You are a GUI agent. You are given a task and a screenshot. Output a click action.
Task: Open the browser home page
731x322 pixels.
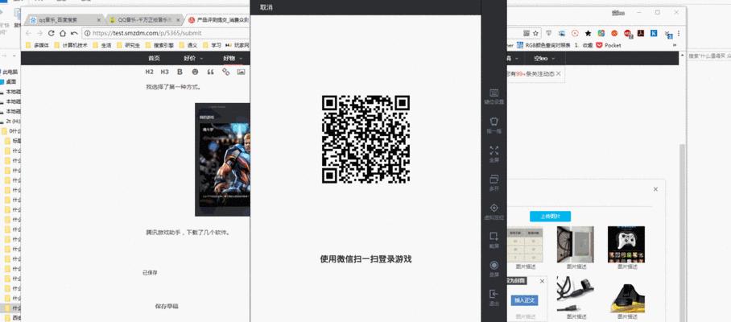[63, 33]
